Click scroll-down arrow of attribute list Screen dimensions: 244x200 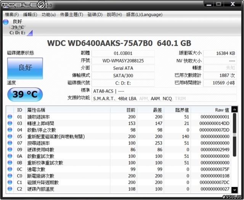[x=234, y=190]
